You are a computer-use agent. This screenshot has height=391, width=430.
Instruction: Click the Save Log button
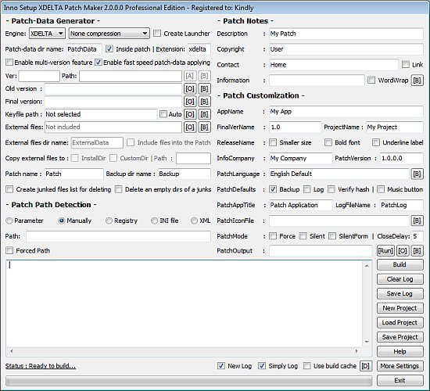[400, 293]
